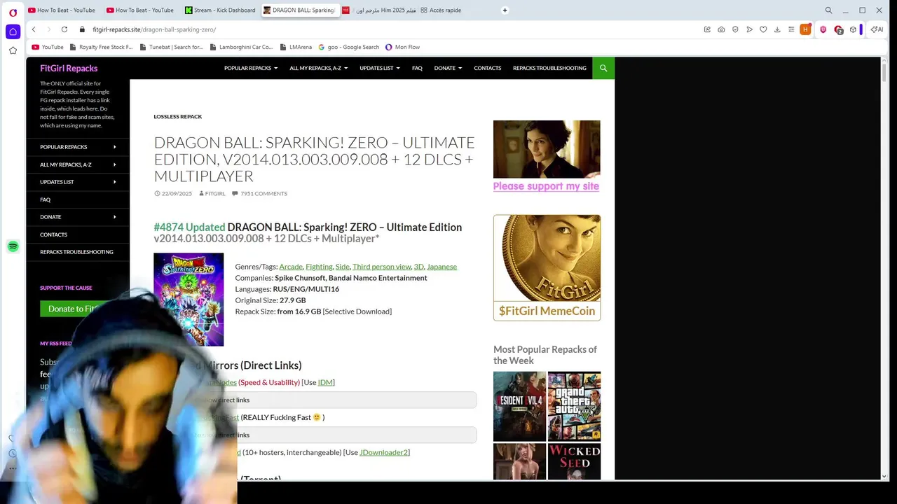
Task: Open Contacts in the top navigation
Action: pyautogui.click(x=487, y=68)
